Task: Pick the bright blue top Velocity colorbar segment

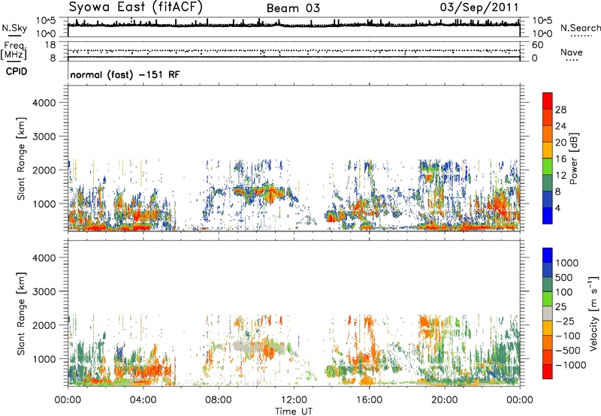Action: tap(548, 255)
